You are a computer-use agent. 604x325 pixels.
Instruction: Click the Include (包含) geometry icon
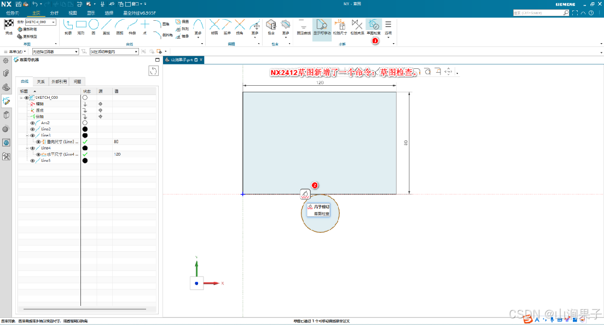pos(271,25)
